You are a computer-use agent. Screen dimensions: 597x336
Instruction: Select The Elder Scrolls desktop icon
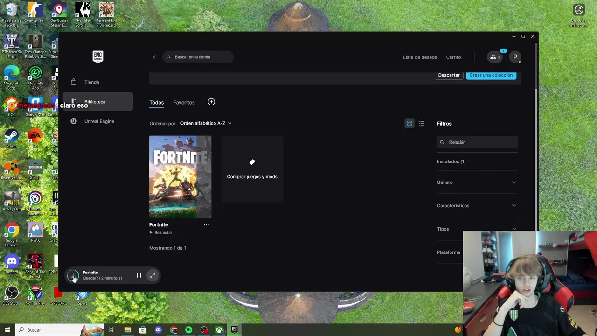pyautogui.click(x=83, y=15)
